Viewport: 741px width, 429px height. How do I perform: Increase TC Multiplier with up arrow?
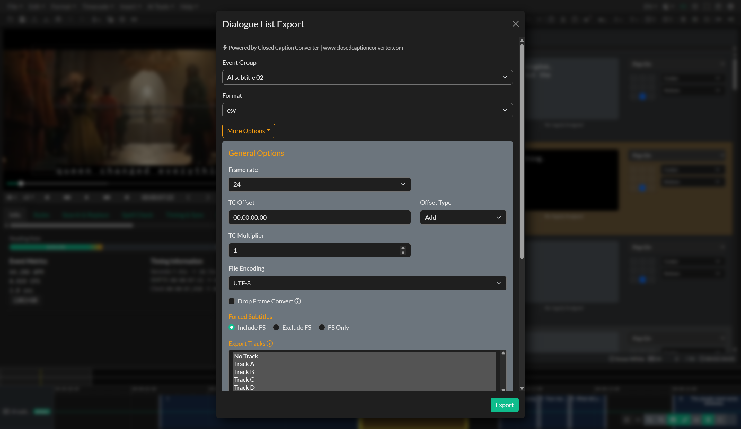pyautogui.click(x=403, y=248)
